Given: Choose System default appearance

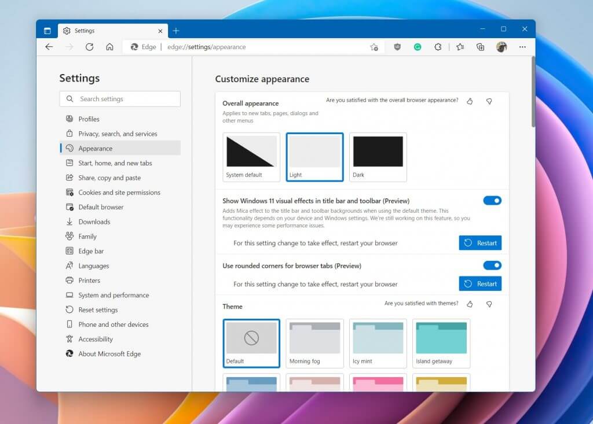Looking at the screenshot, I should pyautogui.click(x=251, y=157).
